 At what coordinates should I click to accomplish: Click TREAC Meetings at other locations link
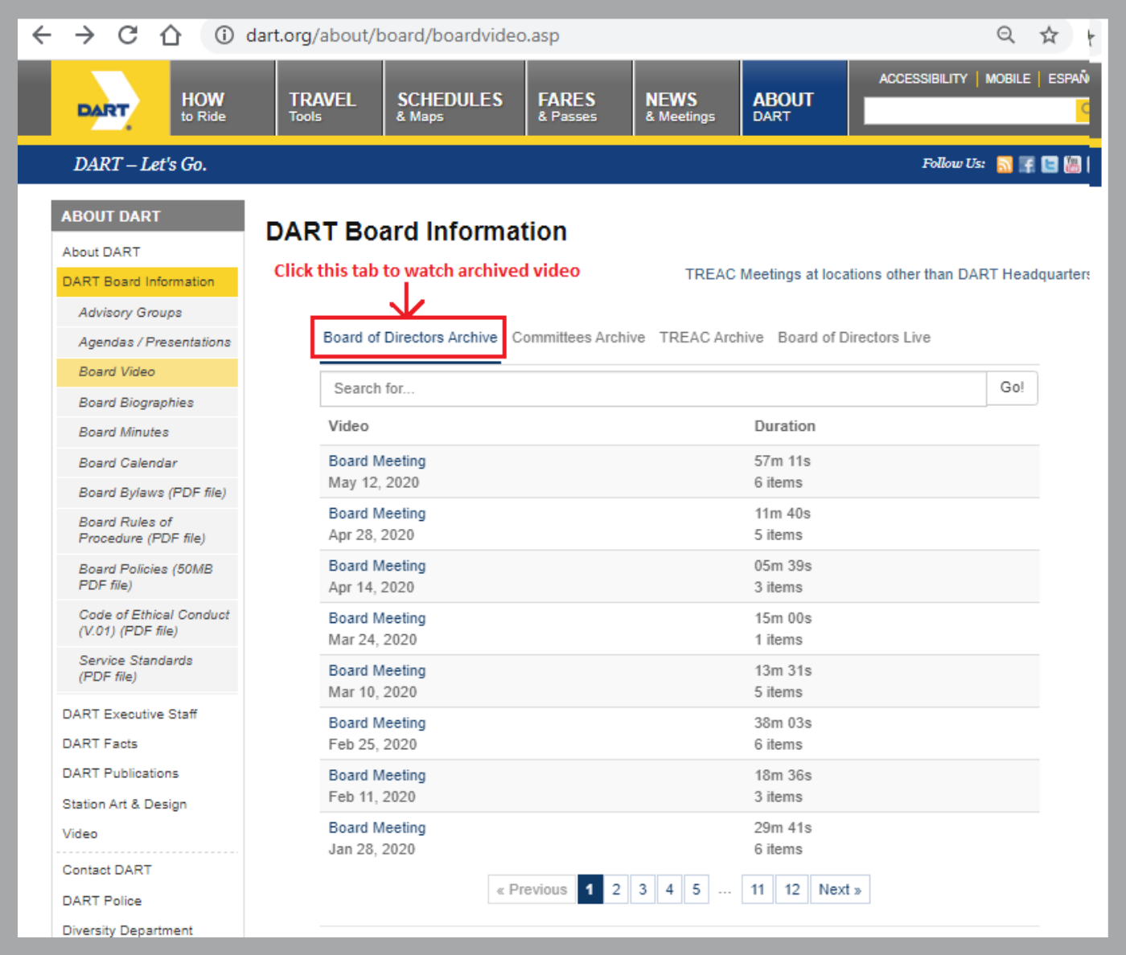[x=887, y=275]
